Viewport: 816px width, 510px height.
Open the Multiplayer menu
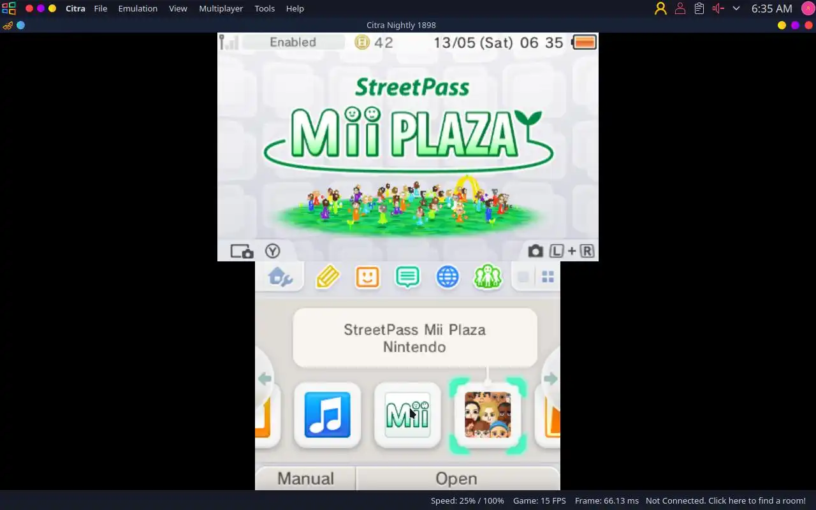[x=221, y=8]
